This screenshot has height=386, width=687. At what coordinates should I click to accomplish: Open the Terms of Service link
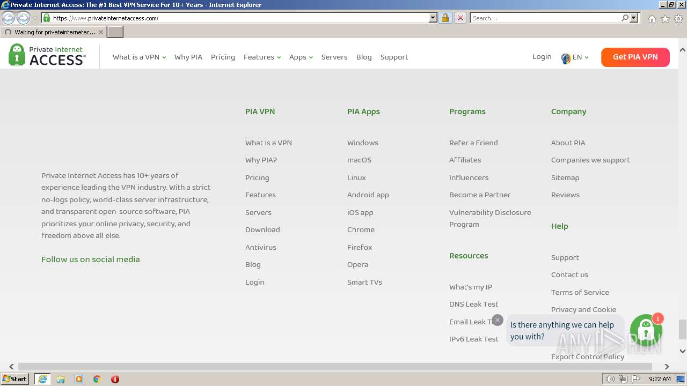coord(580,292)
